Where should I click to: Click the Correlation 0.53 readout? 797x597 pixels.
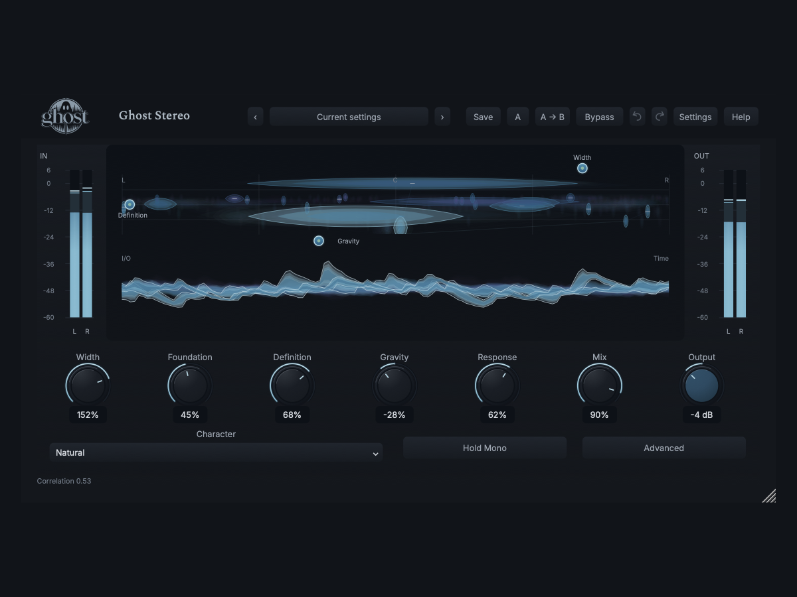[64, 481]
